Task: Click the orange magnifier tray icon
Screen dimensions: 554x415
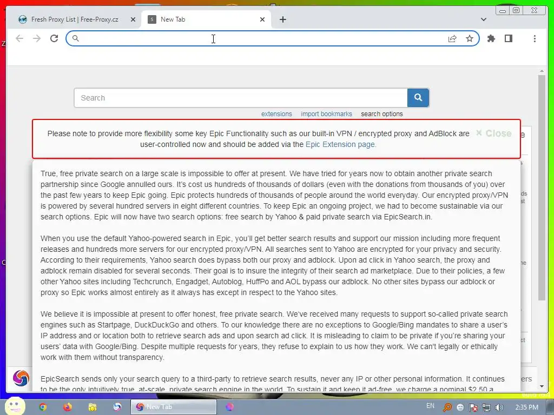Action: pos(447,407)
